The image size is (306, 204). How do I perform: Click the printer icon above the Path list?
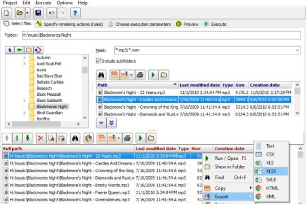[x=140, y=74]
